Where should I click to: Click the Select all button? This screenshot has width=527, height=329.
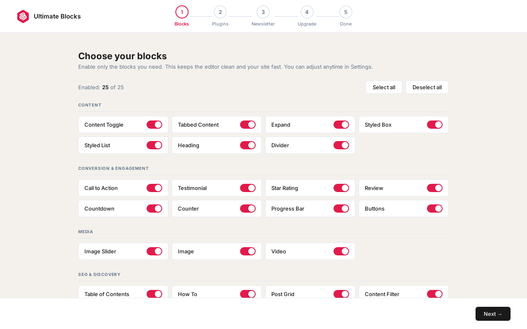point(384,87)
